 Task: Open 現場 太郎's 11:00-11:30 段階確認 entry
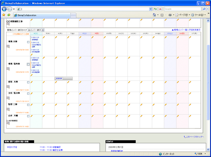click(35, 38)
